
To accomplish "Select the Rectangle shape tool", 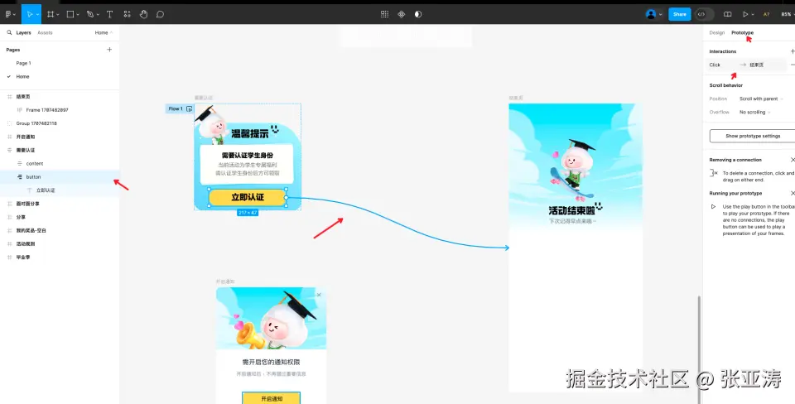I will (x=70, y=14).
